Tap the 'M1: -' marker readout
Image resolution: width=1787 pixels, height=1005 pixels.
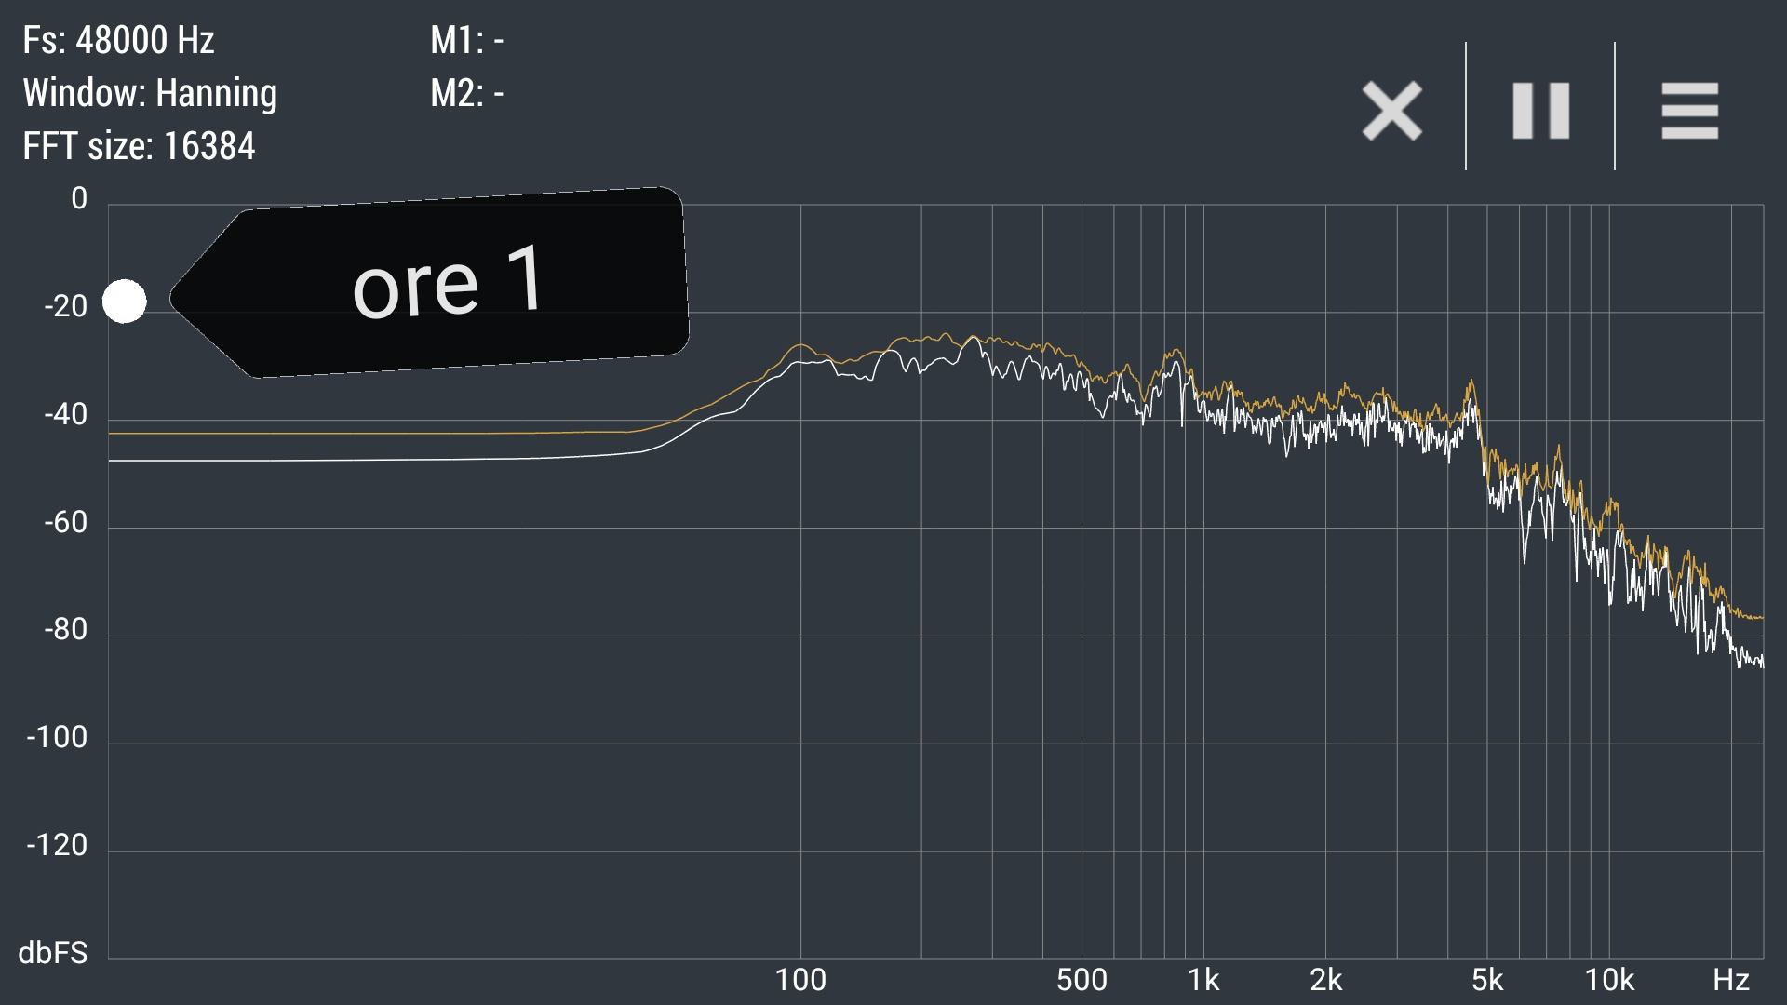tap(466, 40)
